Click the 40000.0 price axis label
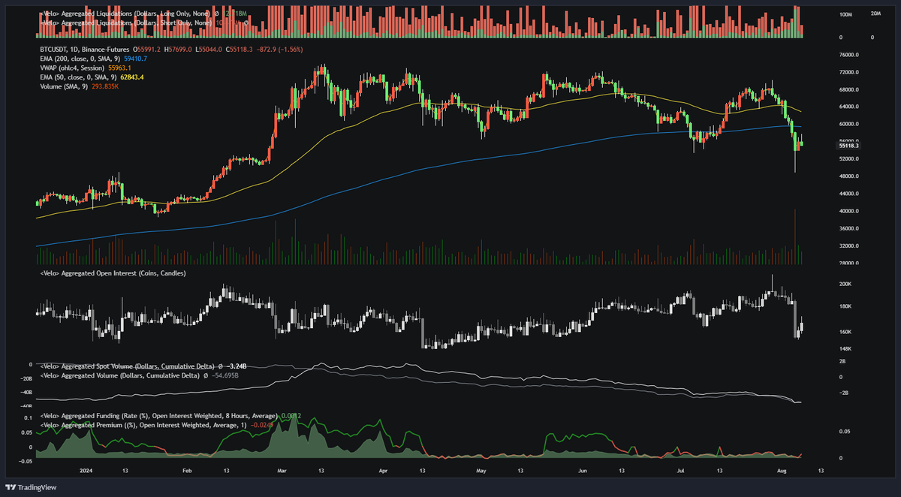This screenshot has height=497, width=901. point(849,211)
